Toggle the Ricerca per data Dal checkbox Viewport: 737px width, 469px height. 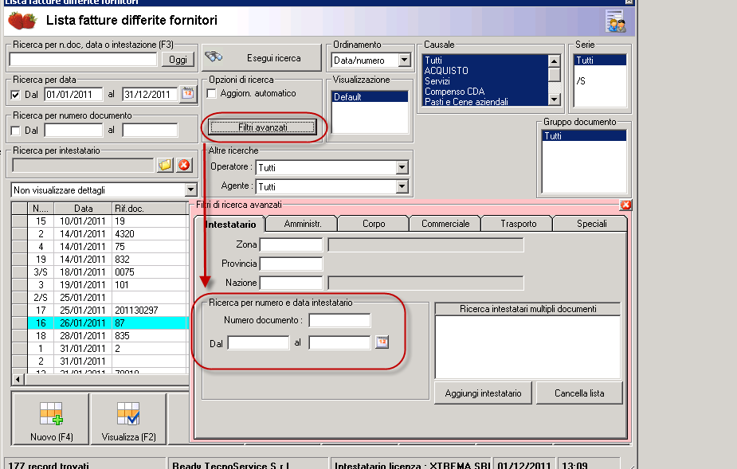(x=15, y=95)
